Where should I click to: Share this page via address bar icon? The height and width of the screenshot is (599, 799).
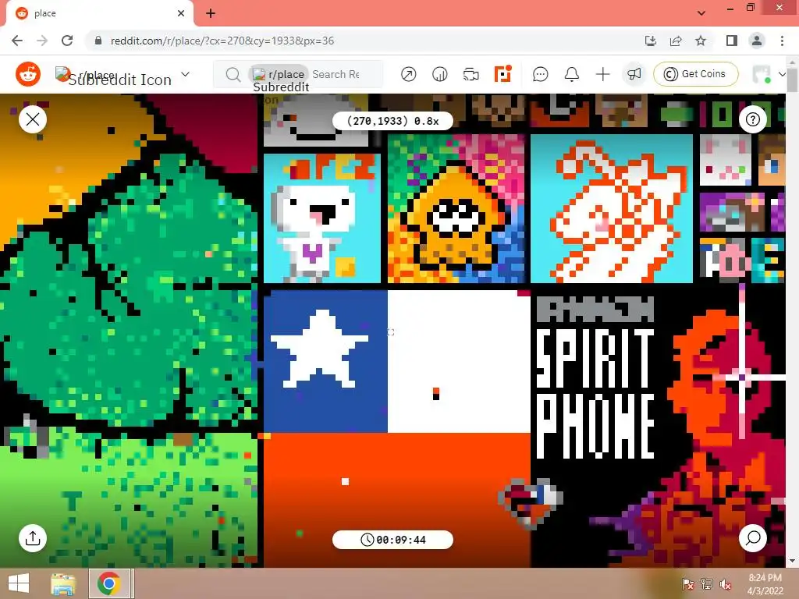(676, 41)
